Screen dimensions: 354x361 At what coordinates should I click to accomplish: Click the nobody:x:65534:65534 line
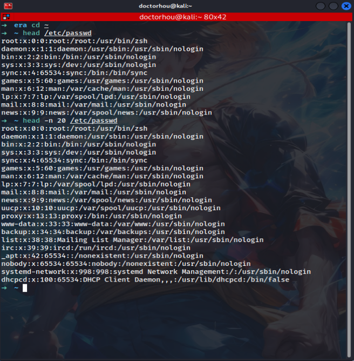coord(126,264)
